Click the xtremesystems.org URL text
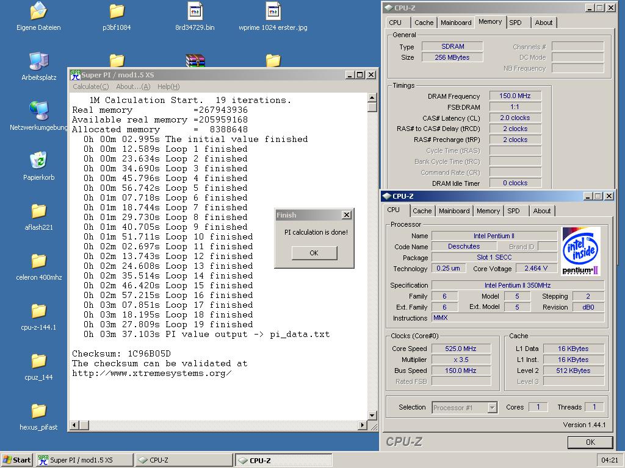This screenshot has width=625, height=468. click(151, 374)
